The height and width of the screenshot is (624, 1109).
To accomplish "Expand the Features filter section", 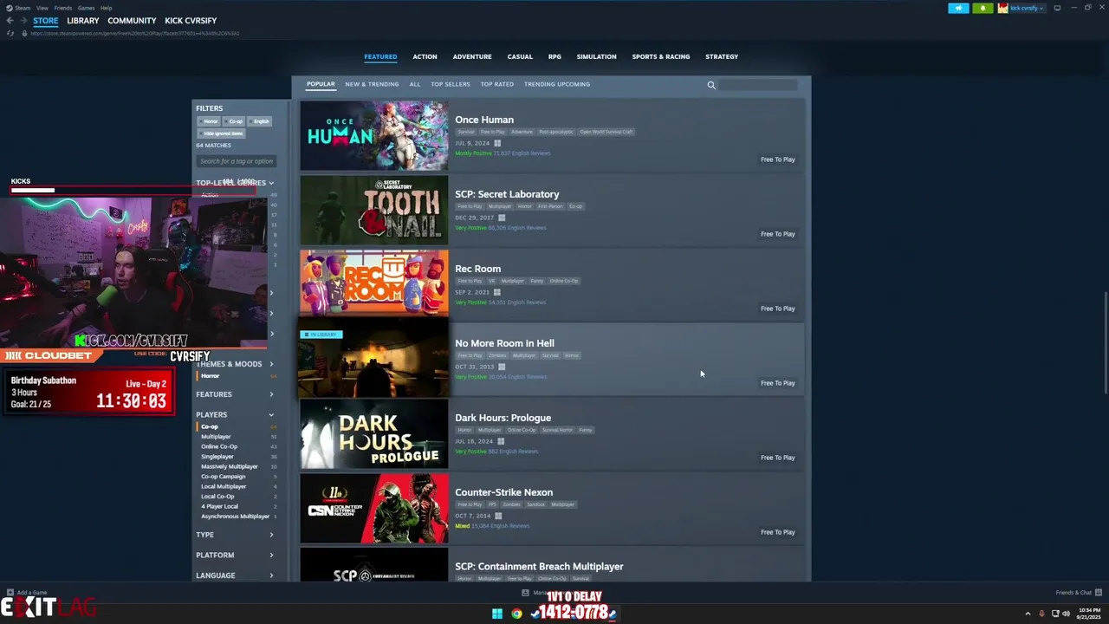I will coord(235,394).
